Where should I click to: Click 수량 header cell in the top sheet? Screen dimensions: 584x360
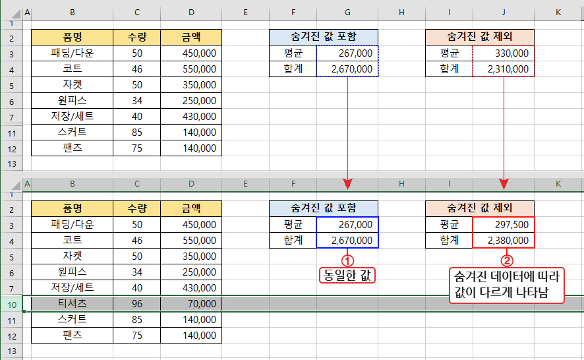pos(136,38)
